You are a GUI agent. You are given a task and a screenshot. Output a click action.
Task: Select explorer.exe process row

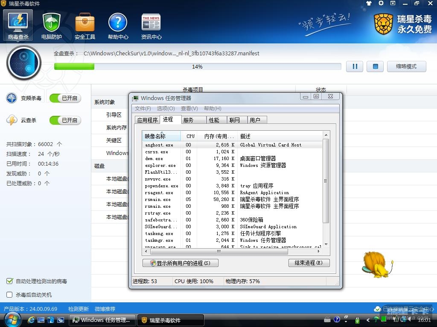tap(233, 166)
